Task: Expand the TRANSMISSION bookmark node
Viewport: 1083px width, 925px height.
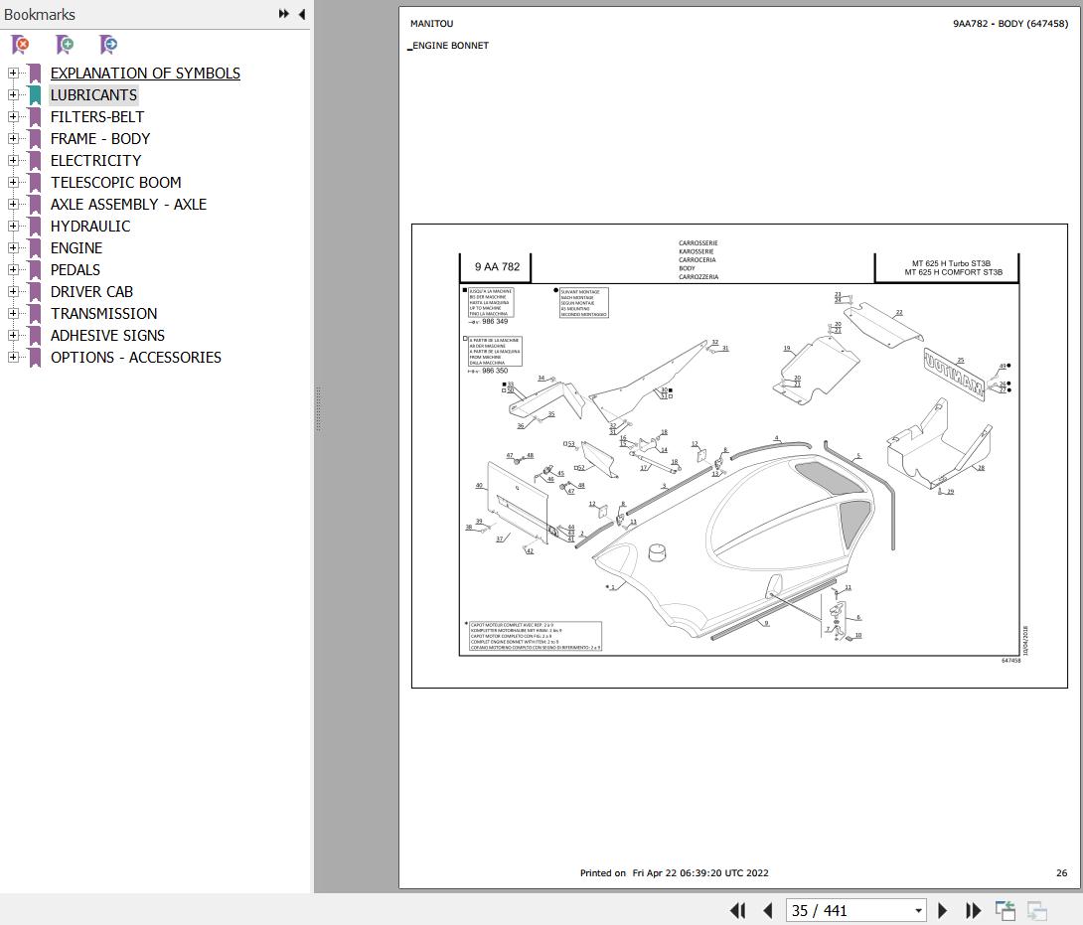Action: (x=13, y=314)
